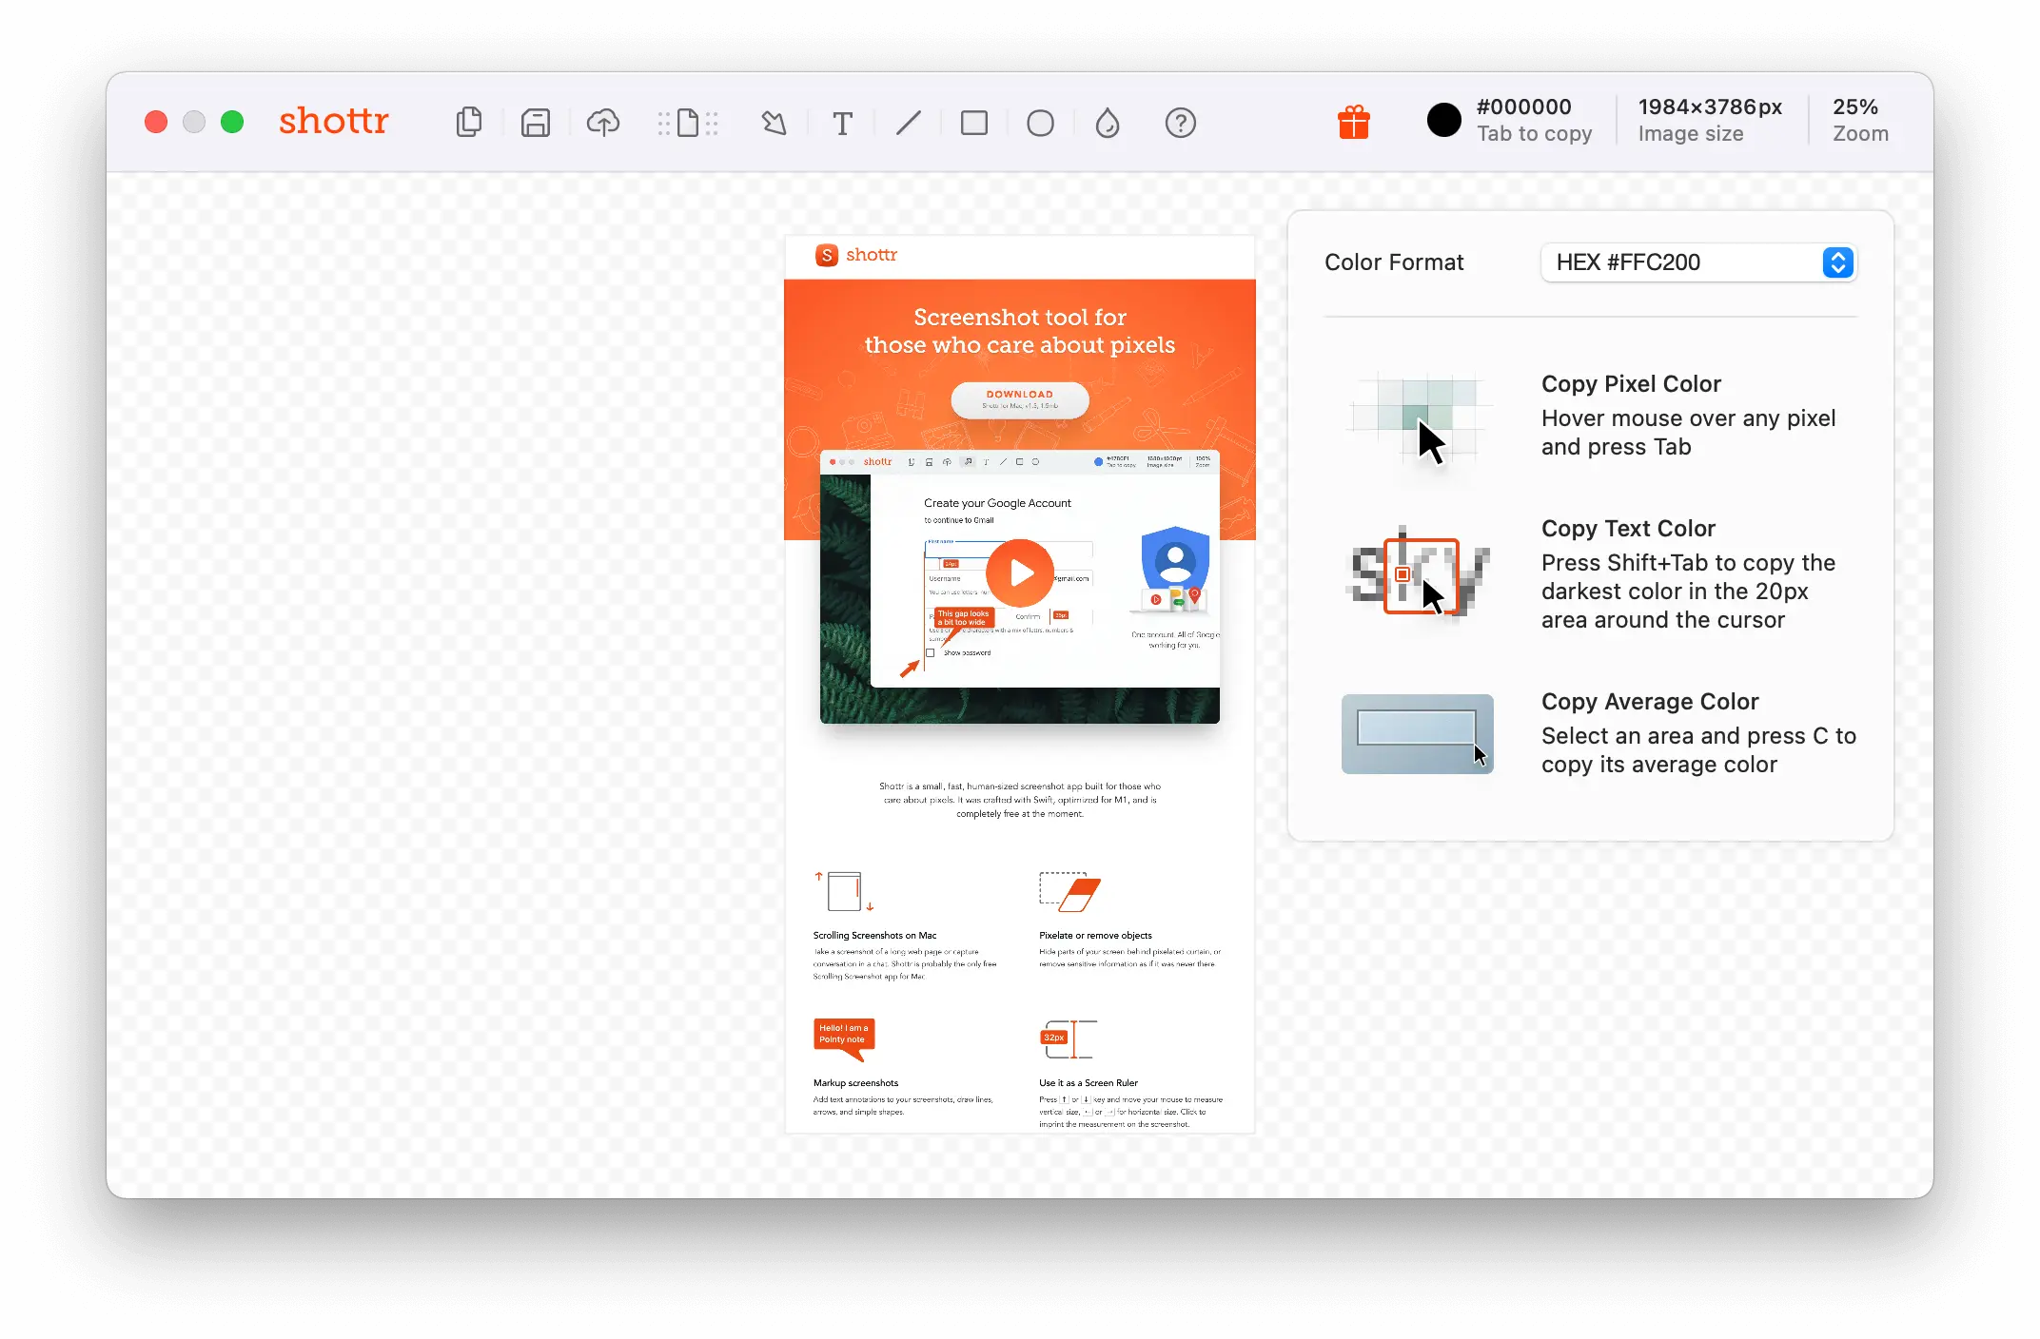Select the scrolling capture page icon
The width and height of the screenshot is (2040, 1339).
pos(687,123)
